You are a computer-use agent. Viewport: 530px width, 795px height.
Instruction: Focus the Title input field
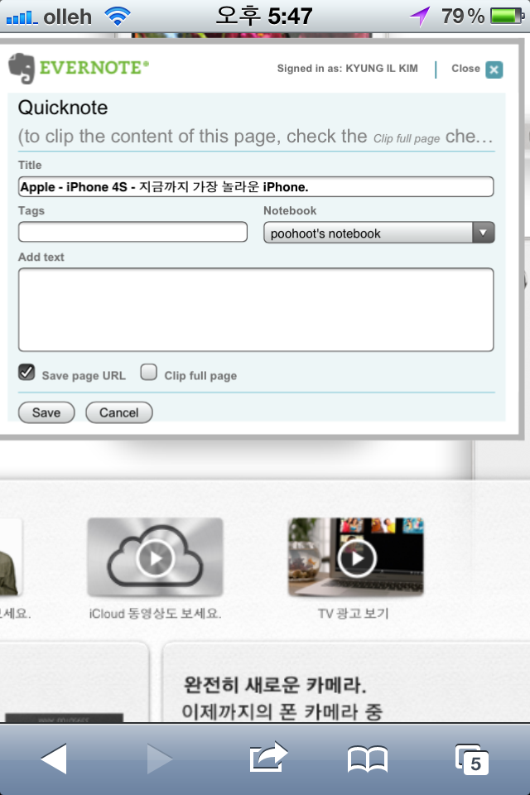[256, 186]
